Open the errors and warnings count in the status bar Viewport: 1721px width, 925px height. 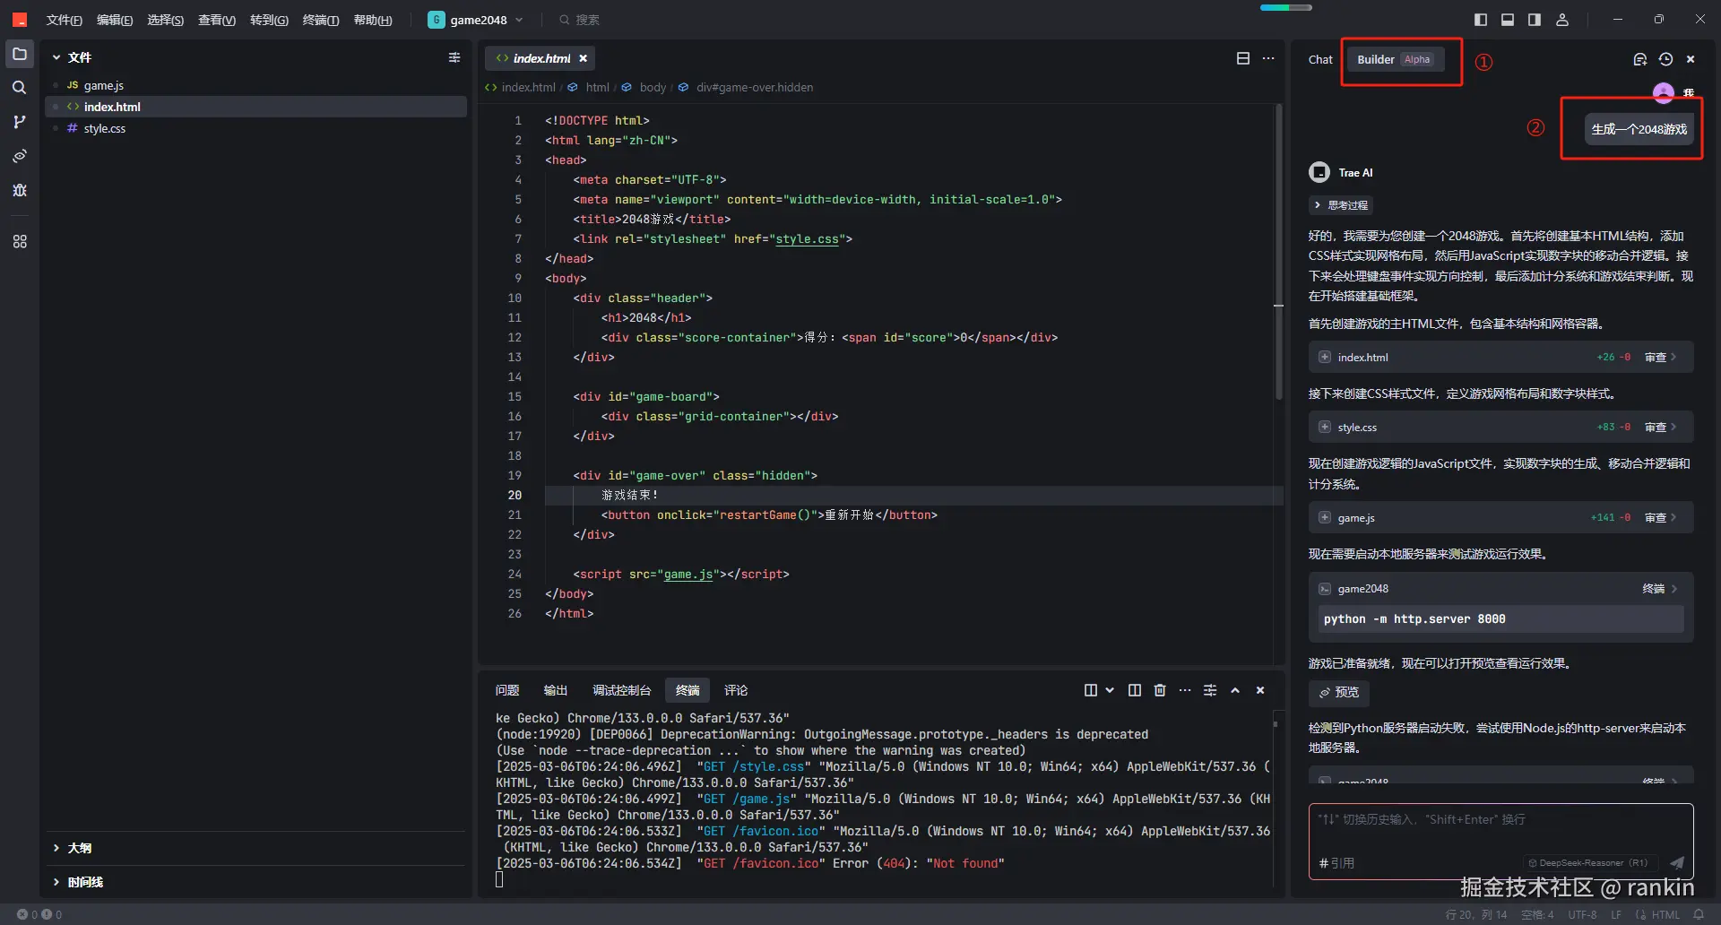click(39, 915)
